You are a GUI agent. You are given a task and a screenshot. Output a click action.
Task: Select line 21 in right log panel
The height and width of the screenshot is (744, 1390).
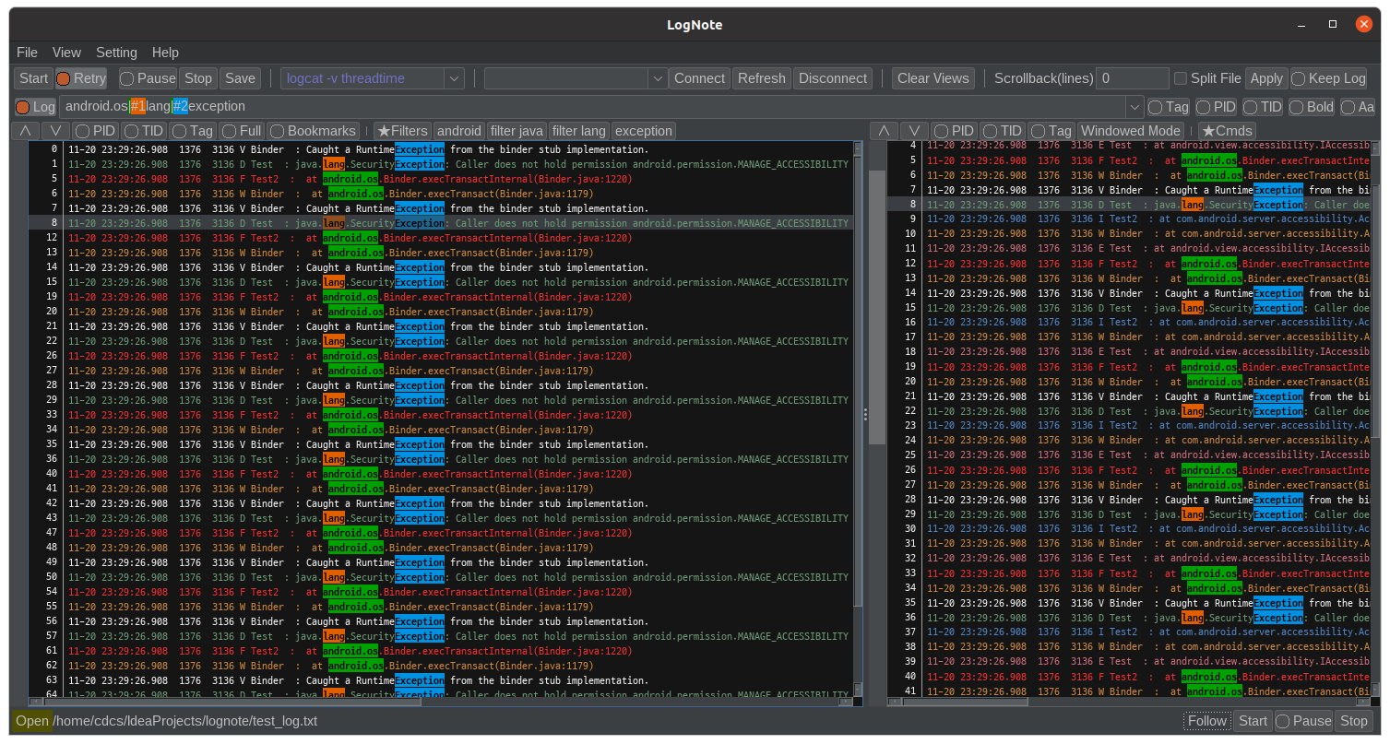1128,396
